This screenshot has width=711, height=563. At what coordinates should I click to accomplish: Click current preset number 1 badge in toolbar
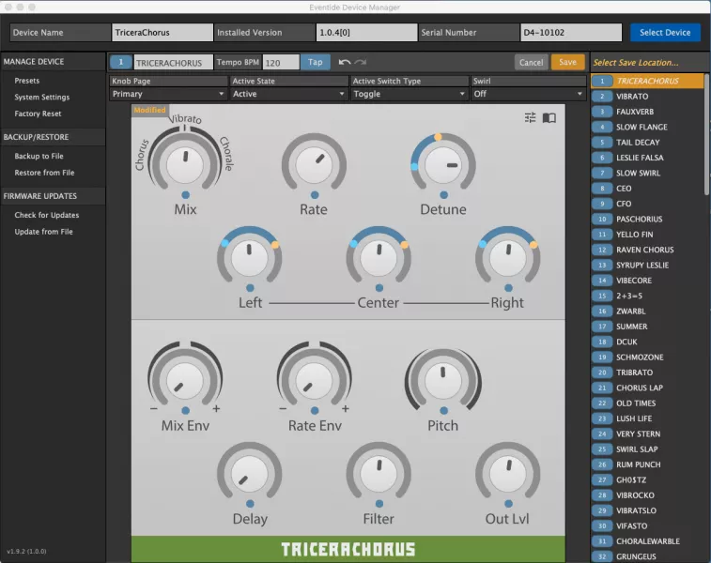pos(120,62)
